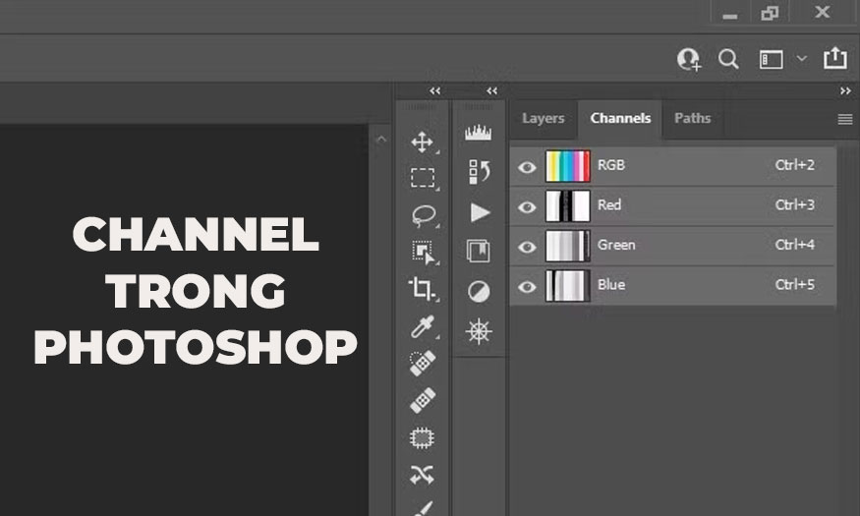Open the Adjustments panel circle icon
Screen dimensions: 860x516
479,291
